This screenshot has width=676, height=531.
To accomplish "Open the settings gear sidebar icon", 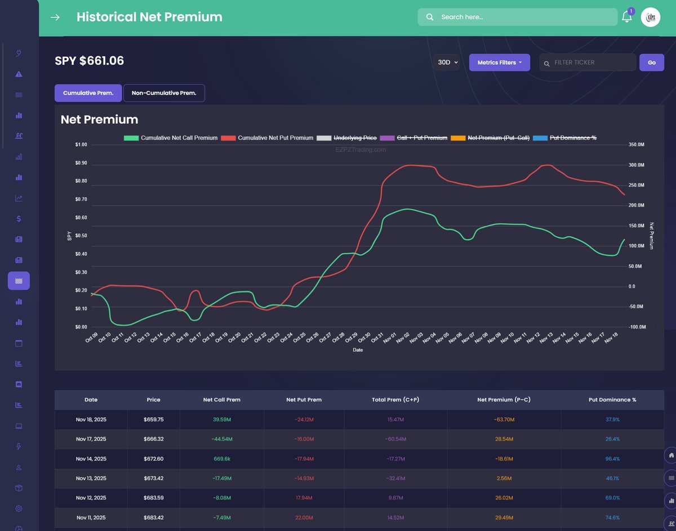I will click(19, 508).
